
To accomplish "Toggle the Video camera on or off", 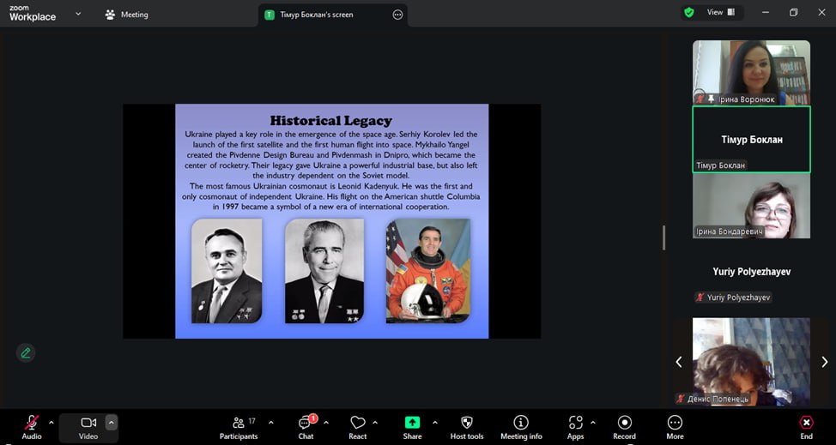I will [x=88, y=425].
